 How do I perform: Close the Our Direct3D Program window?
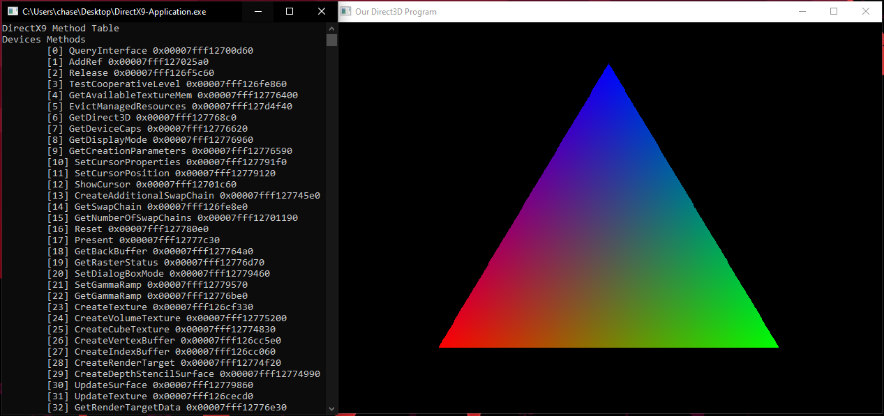click(866, 12)
